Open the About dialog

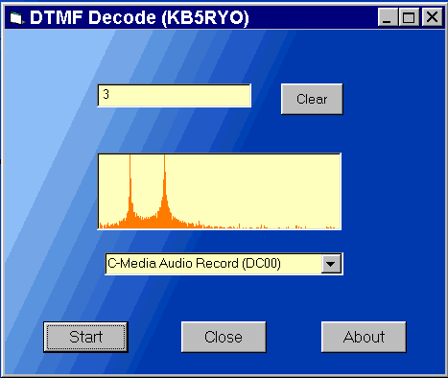click(x=364, y=337)
